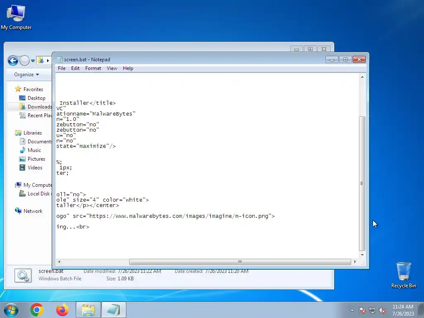Click the Show desktop button at taskbar end
Screen dimensions: 424x318
pyautogui.click(x=421, y=310)
